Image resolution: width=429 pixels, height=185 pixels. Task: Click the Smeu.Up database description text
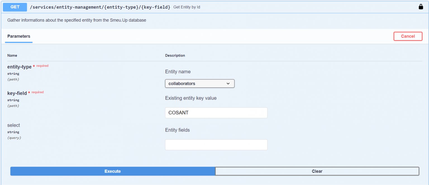coord(77,20)
